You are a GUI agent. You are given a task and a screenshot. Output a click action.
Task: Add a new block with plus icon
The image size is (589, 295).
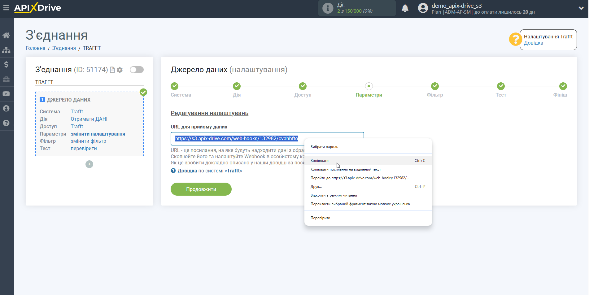click(x=89, y=164)
